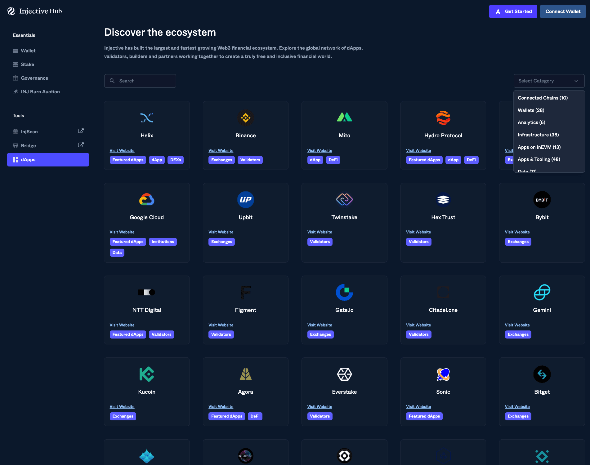Click the search magnifier icon
The image size is (590, 465).
pos(112,81)
